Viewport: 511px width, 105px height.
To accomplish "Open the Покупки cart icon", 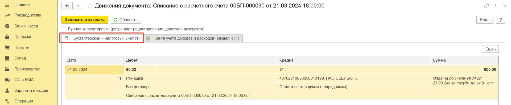I will (7, 48).
